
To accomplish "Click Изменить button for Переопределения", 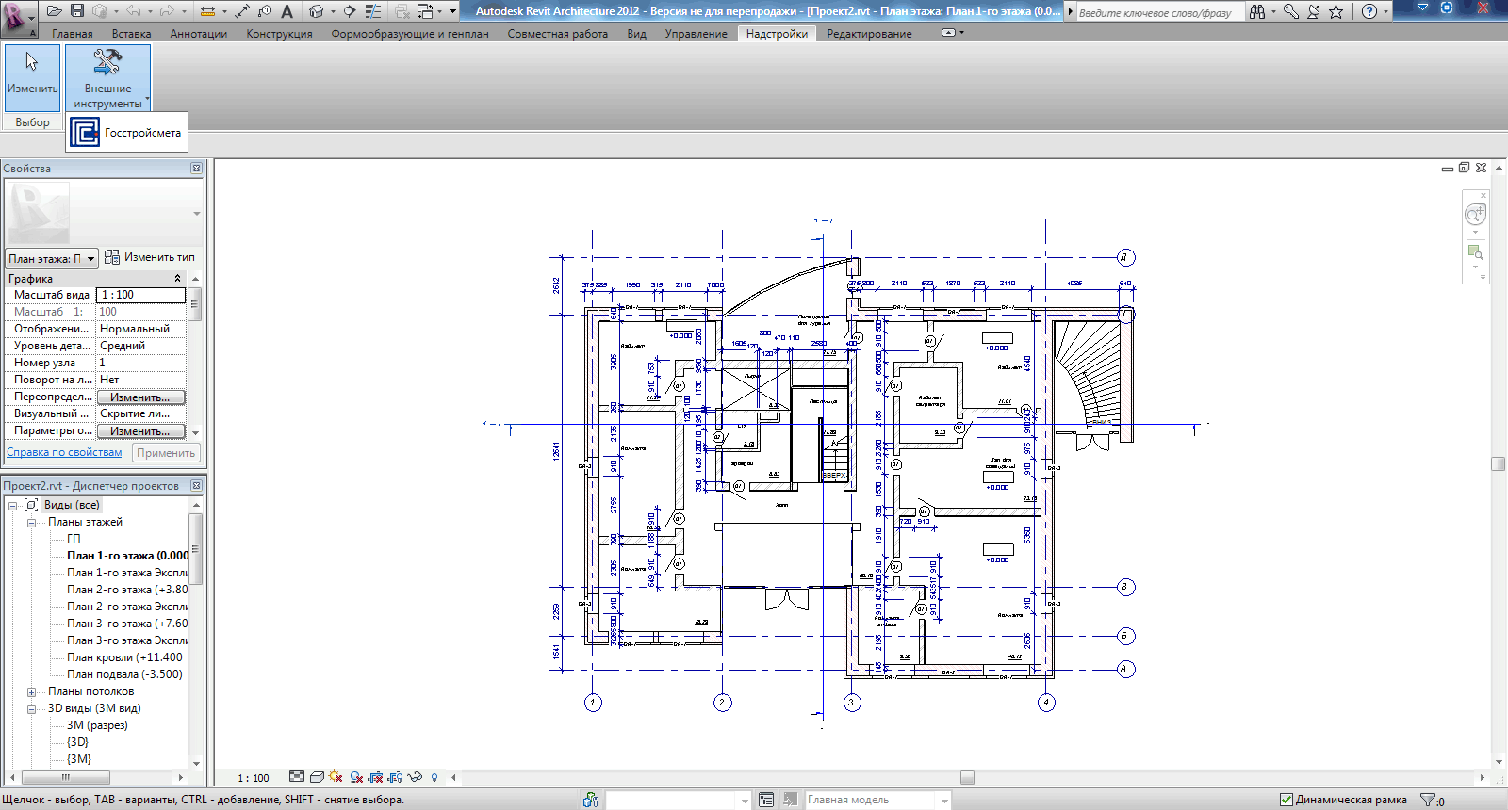I will click(140, 397).
